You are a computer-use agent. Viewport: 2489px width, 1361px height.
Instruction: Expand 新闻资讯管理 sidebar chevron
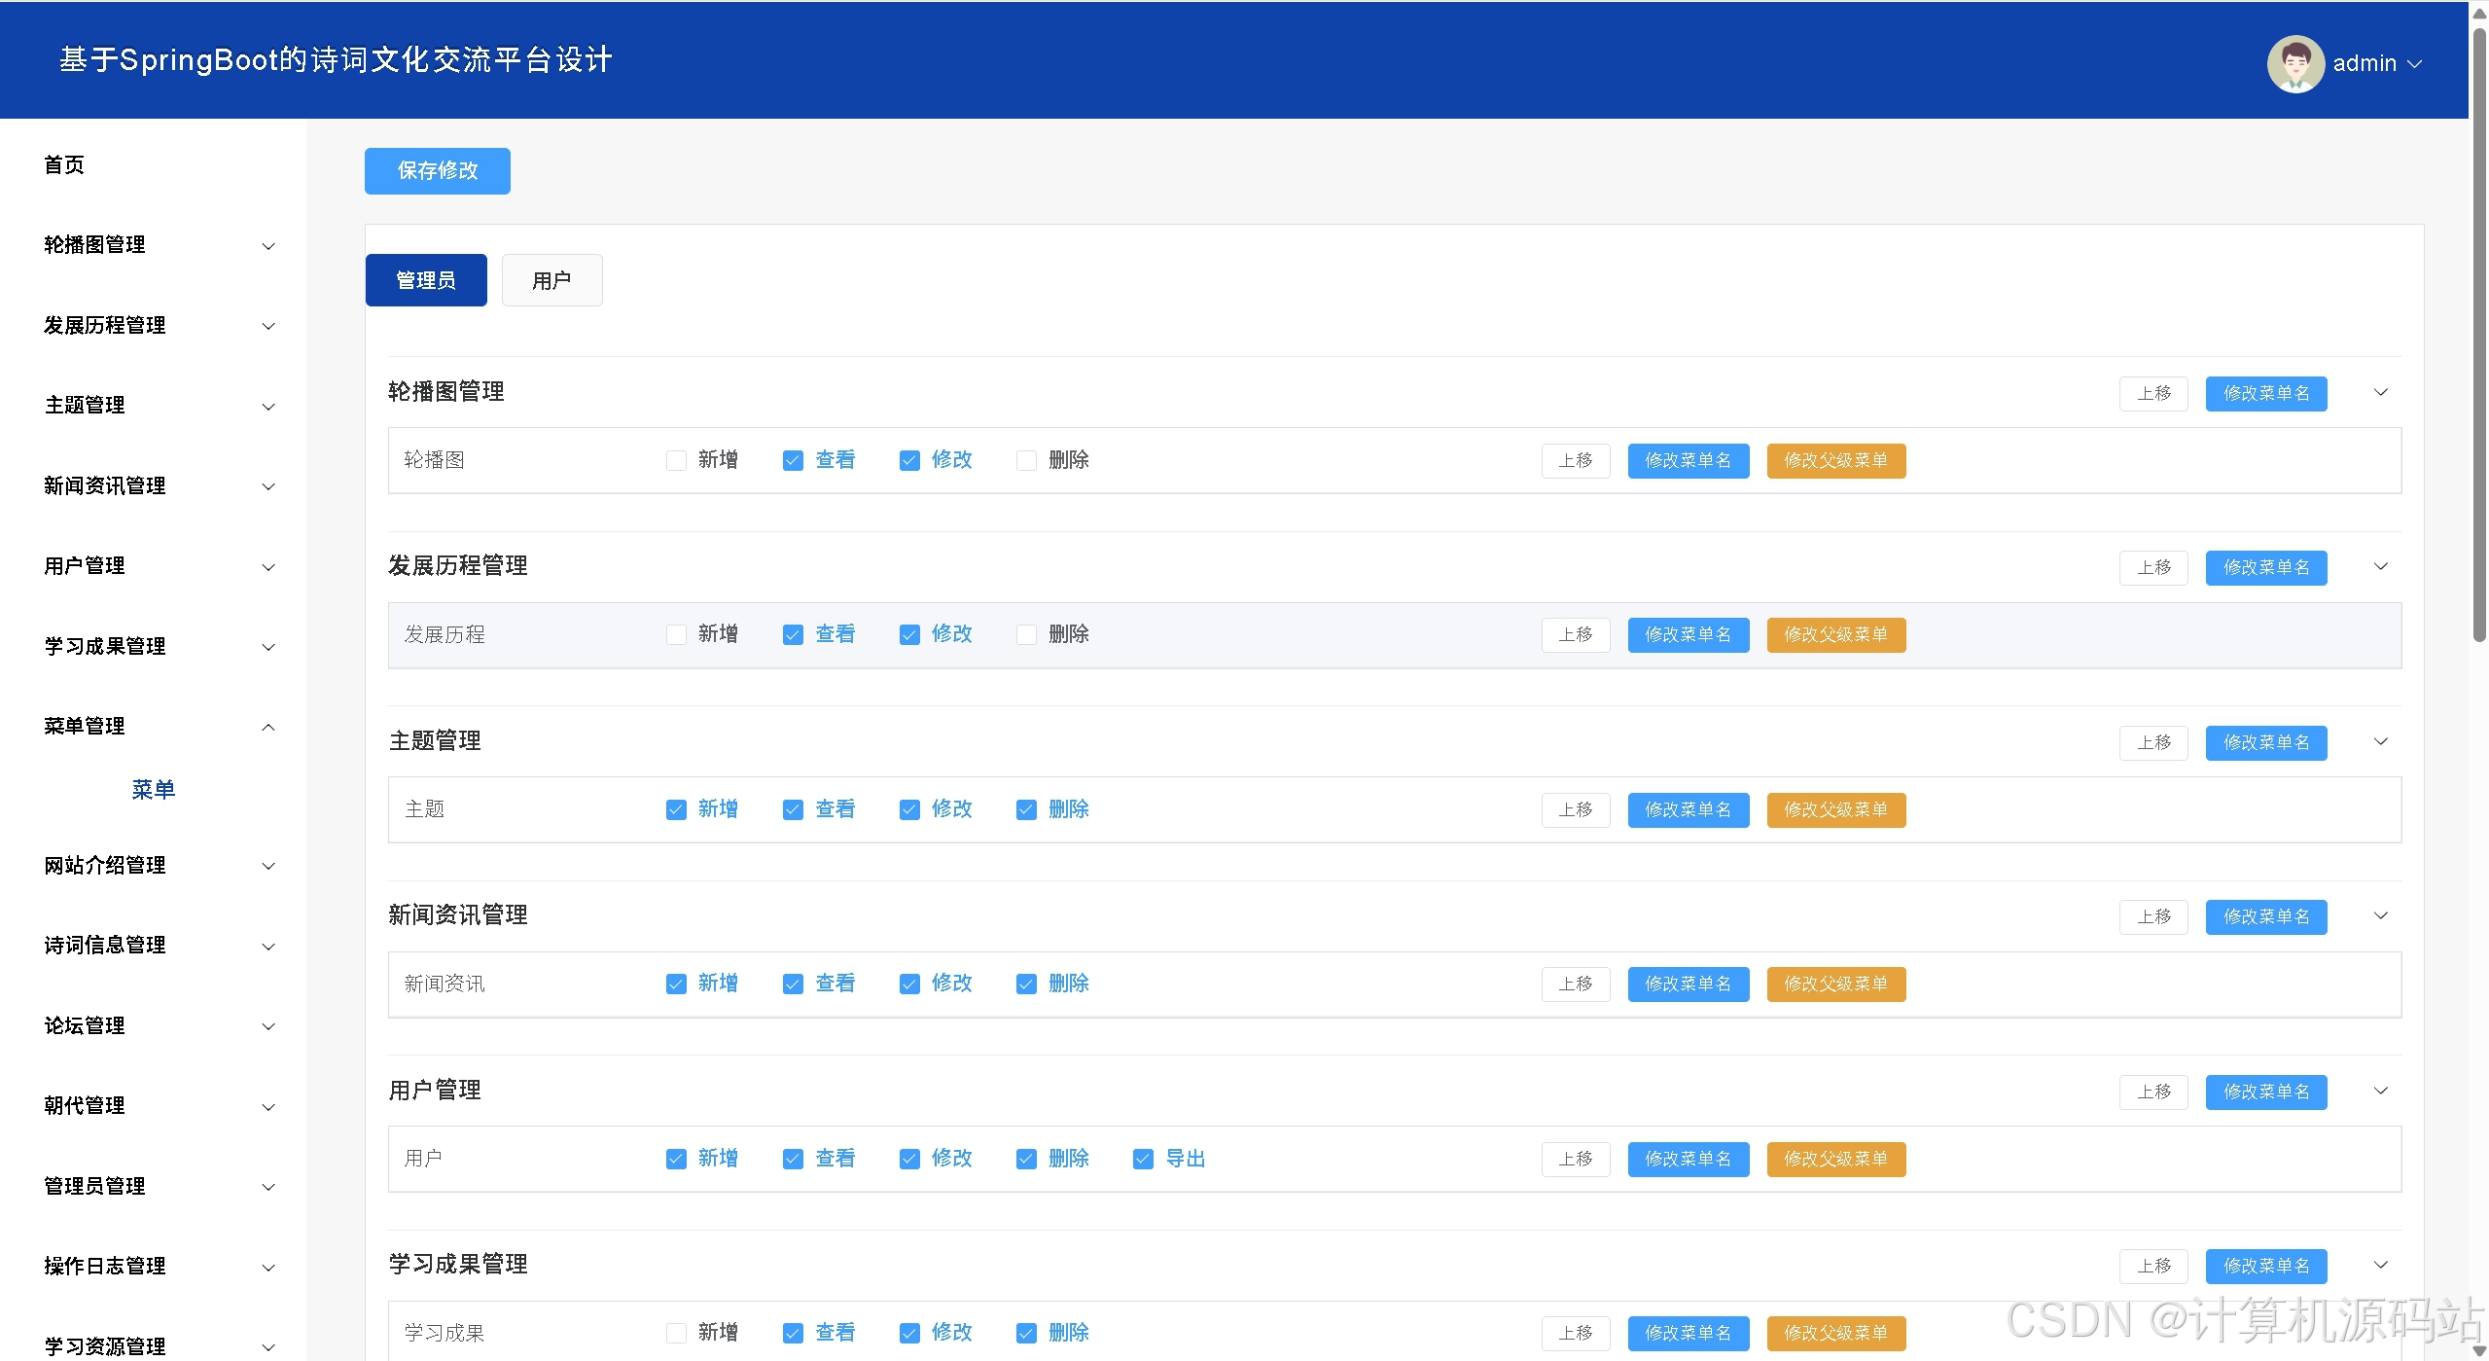point(268,486)
